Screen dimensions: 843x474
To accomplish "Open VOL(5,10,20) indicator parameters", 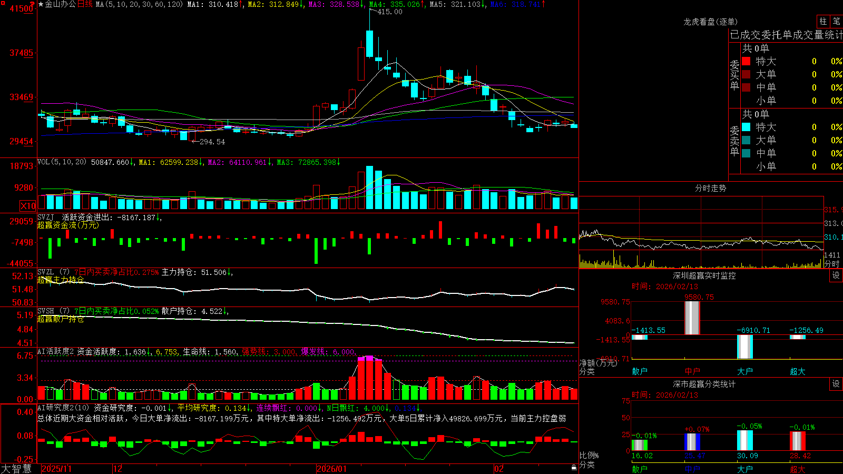I will (62, 162).
